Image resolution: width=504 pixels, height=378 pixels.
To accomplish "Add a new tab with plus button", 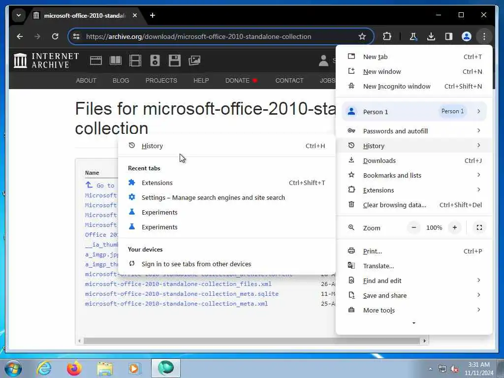I will click(x=153, y=15).
